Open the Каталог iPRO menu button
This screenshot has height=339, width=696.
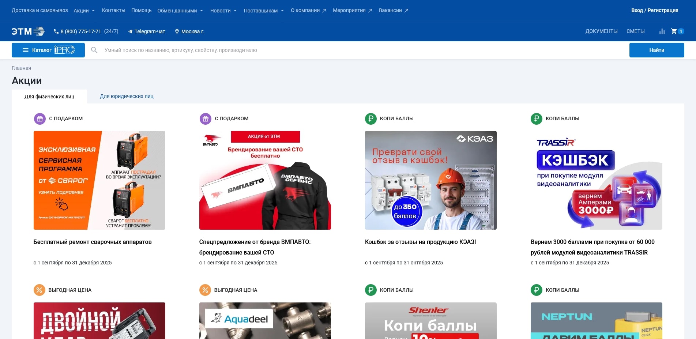point(48,50)
